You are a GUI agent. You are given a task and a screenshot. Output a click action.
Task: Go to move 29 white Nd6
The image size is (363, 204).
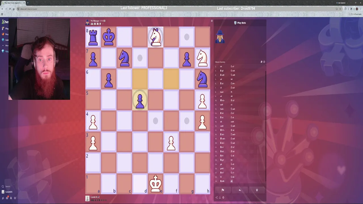point(222,181)
